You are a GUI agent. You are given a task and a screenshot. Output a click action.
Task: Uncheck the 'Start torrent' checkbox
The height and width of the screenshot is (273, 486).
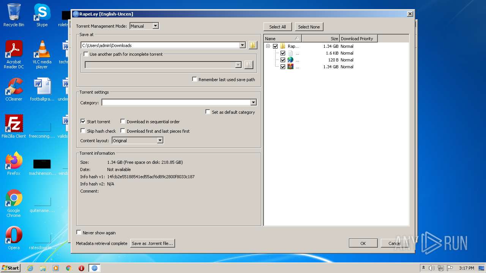(x=83, y=121)
